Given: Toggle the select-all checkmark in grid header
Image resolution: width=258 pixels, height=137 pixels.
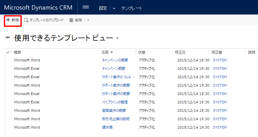Looking at the screenshot, I should click(x=8, y=52).
